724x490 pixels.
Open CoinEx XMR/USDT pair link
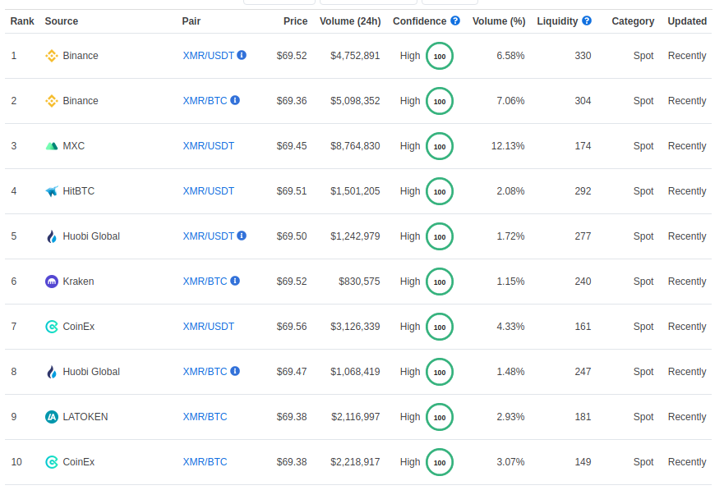point(208,327)
